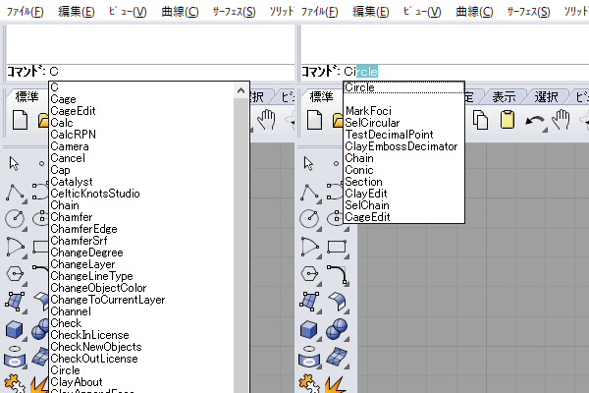Select the Box solid tool in right sidebar
Screen dimensions: 589x393
click(310, 327)
